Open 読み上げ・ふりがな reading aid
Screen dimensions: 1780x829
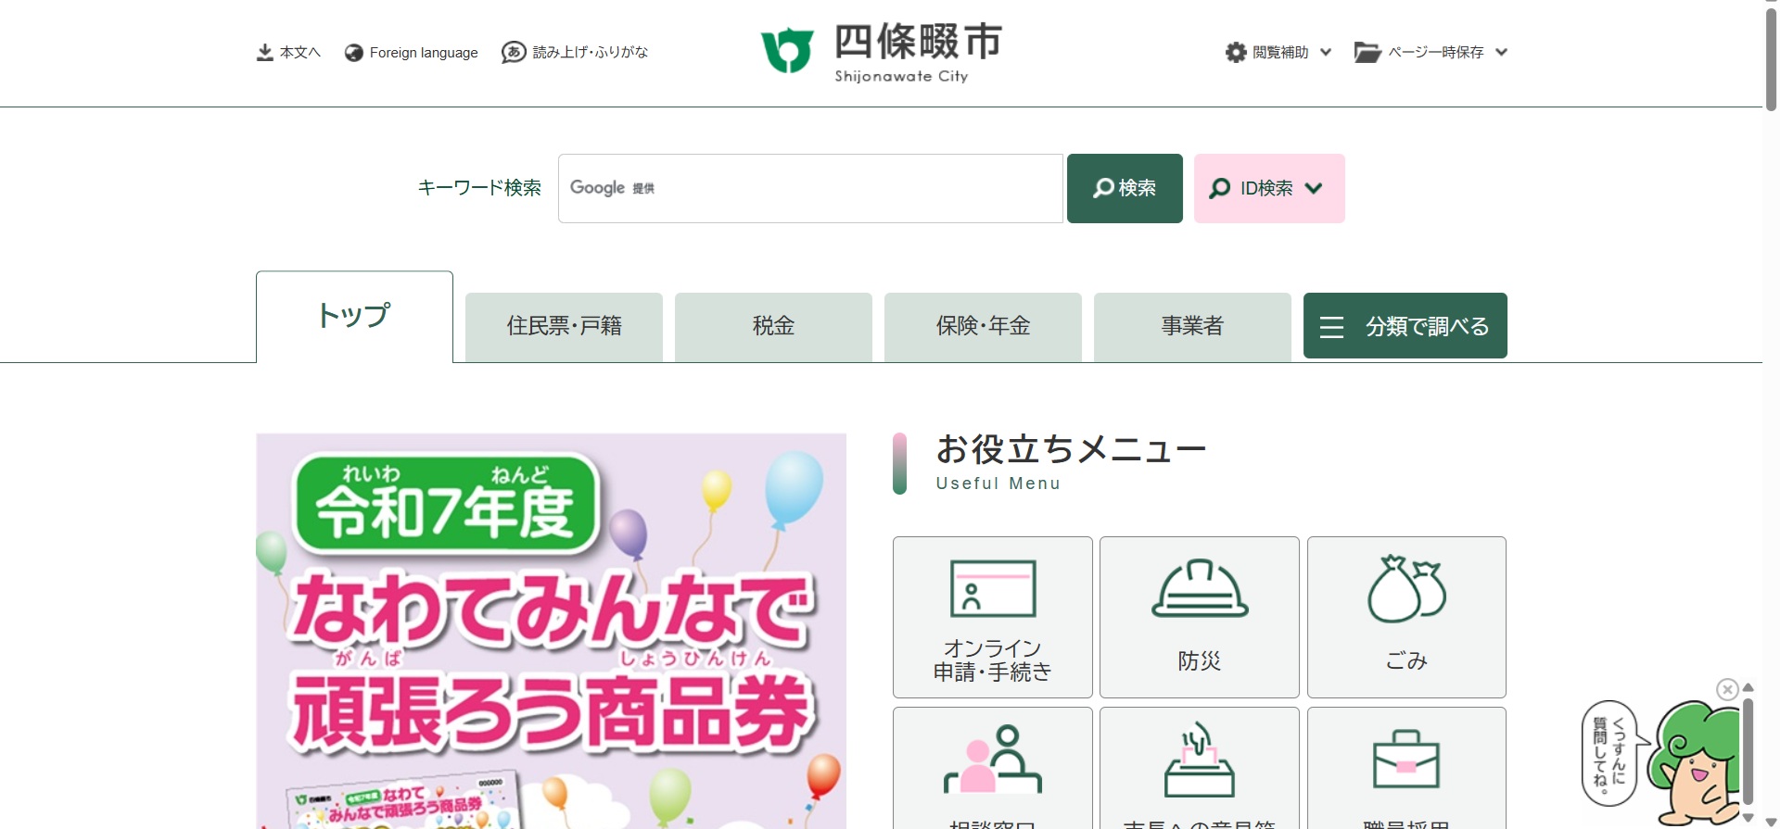point(575,53)
